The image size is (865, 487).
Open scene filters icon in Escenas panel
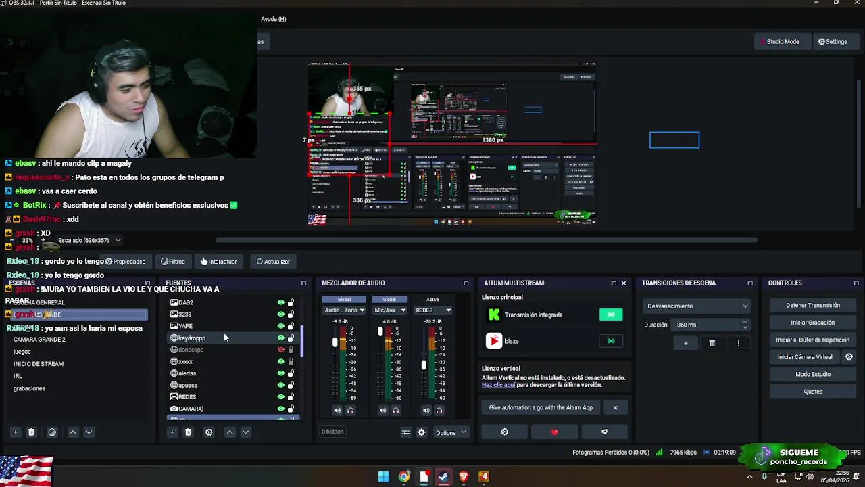(52, 432)
